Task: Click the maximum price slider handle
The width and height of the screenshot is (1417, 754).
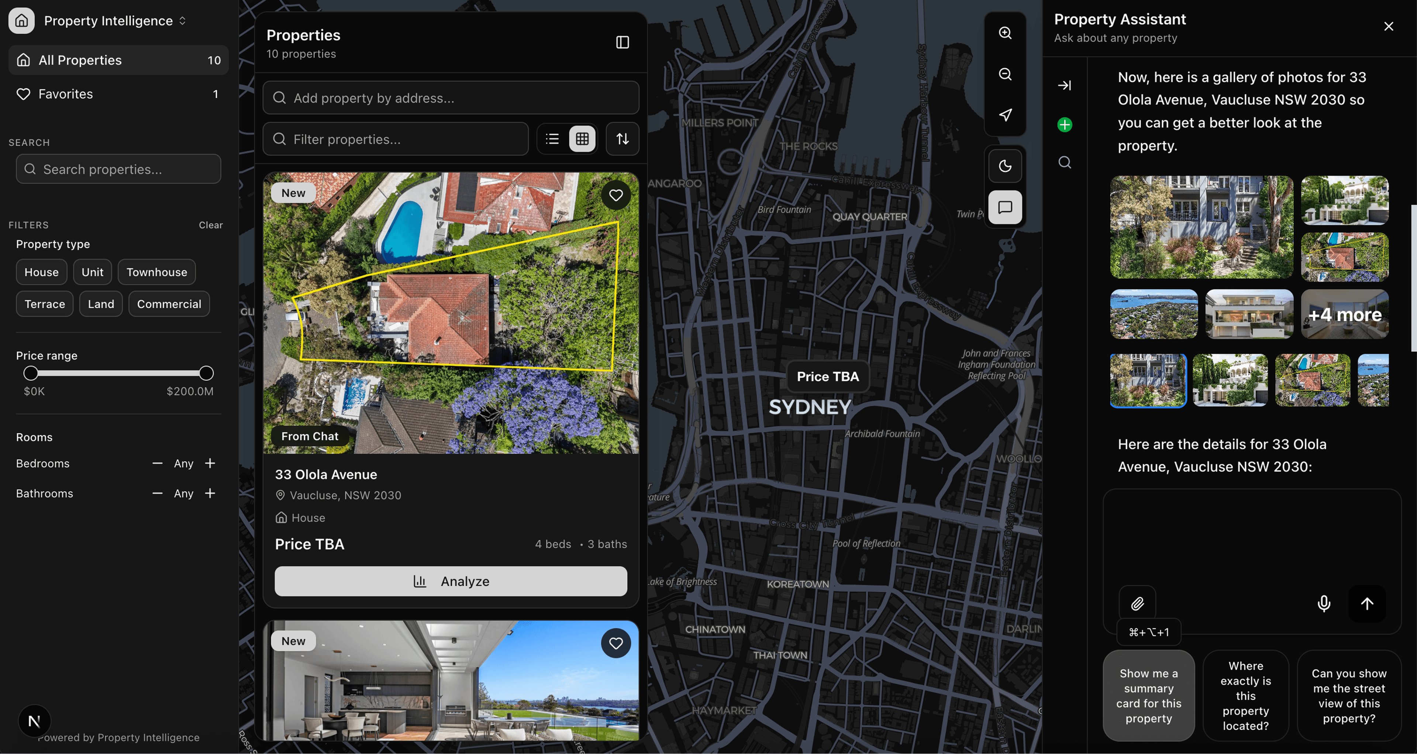Action: (206, 373)
